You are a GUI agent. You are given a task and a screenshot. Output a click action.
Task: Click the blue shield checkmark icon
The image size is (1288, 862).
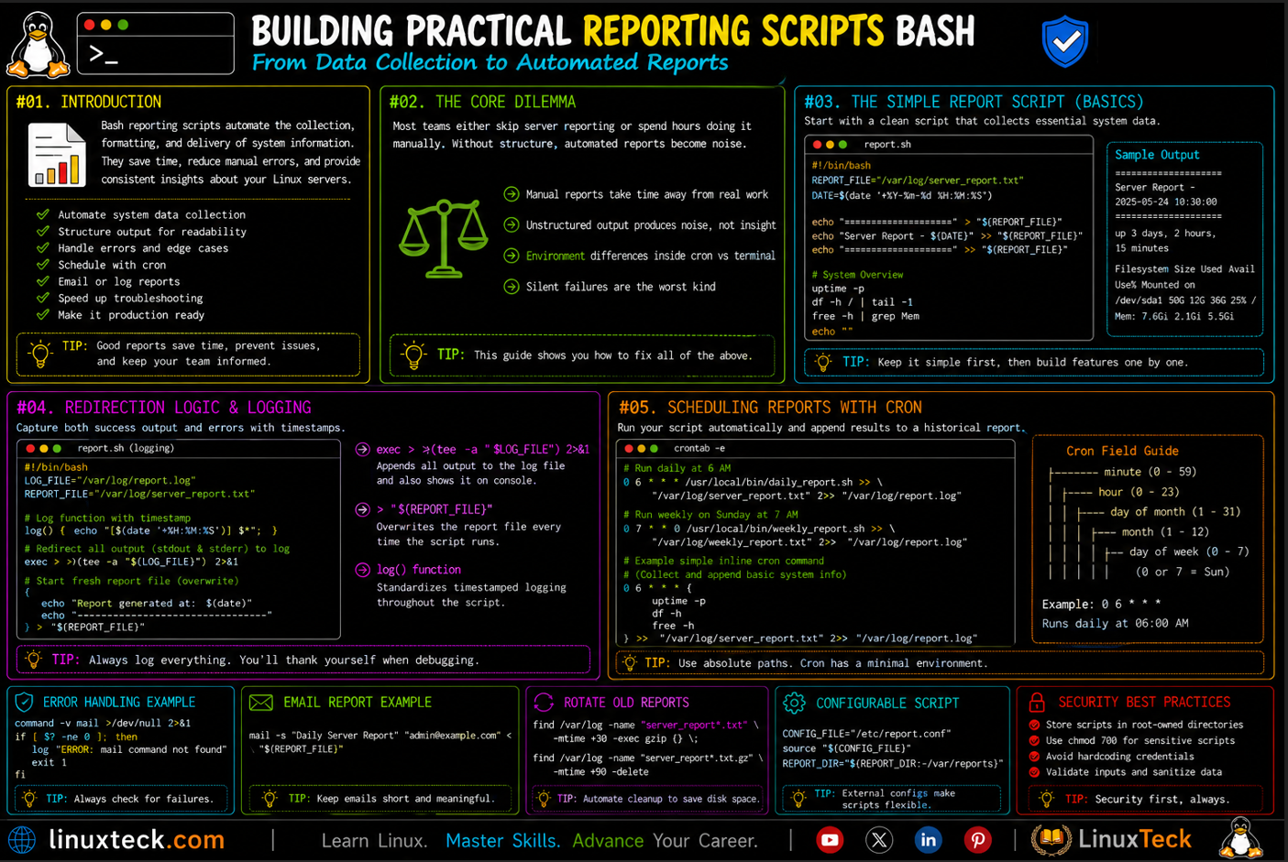click(1065, 42)
